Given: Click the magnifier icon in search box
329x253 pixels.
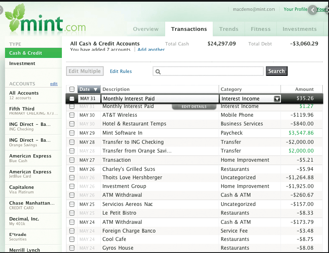Looking at the screenshot, I should (158, 72).
